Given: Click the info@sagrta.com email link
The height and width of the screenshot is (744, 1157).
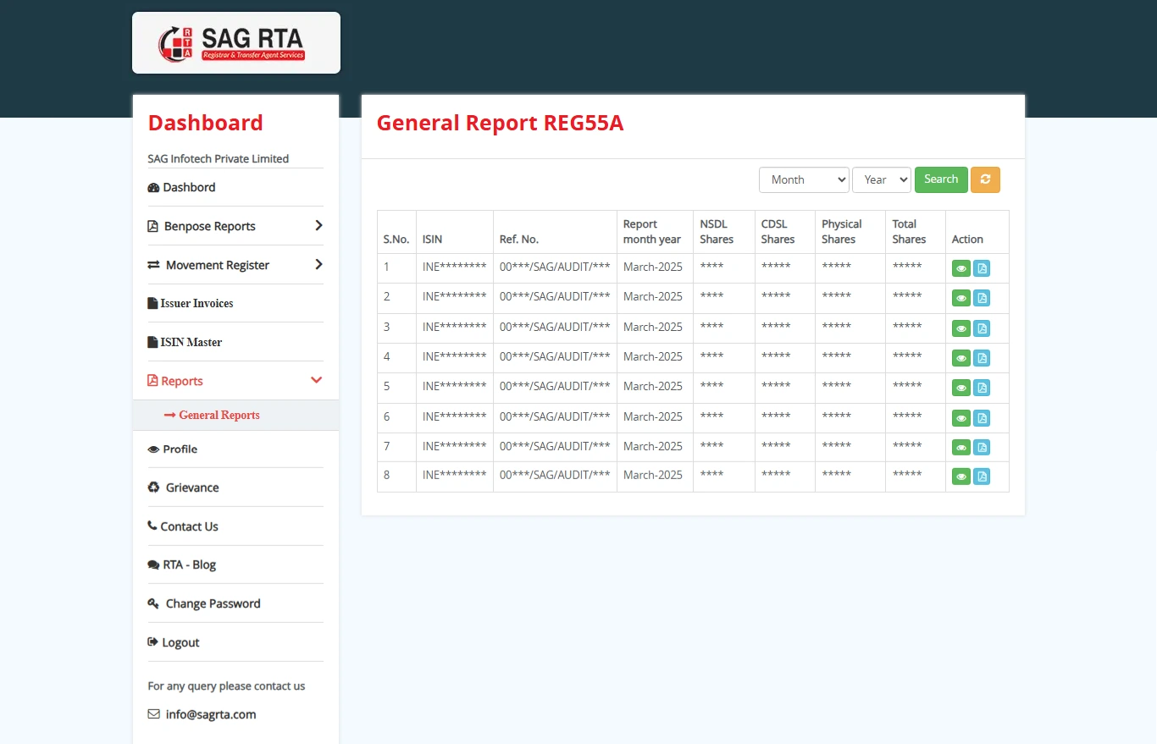Looking at the screenshot, I should pyautogui.click(x=210, y=714).
